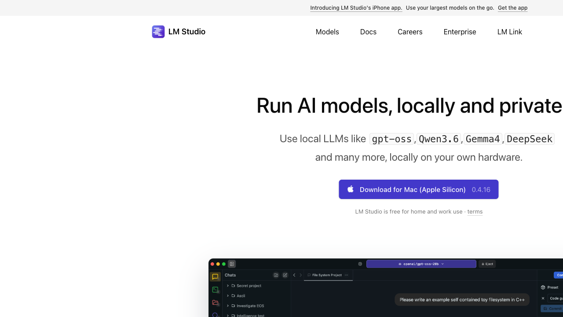The image size is (563, 317).
Task: Click the Commit button in app screenshot
Action: [552, 309]
